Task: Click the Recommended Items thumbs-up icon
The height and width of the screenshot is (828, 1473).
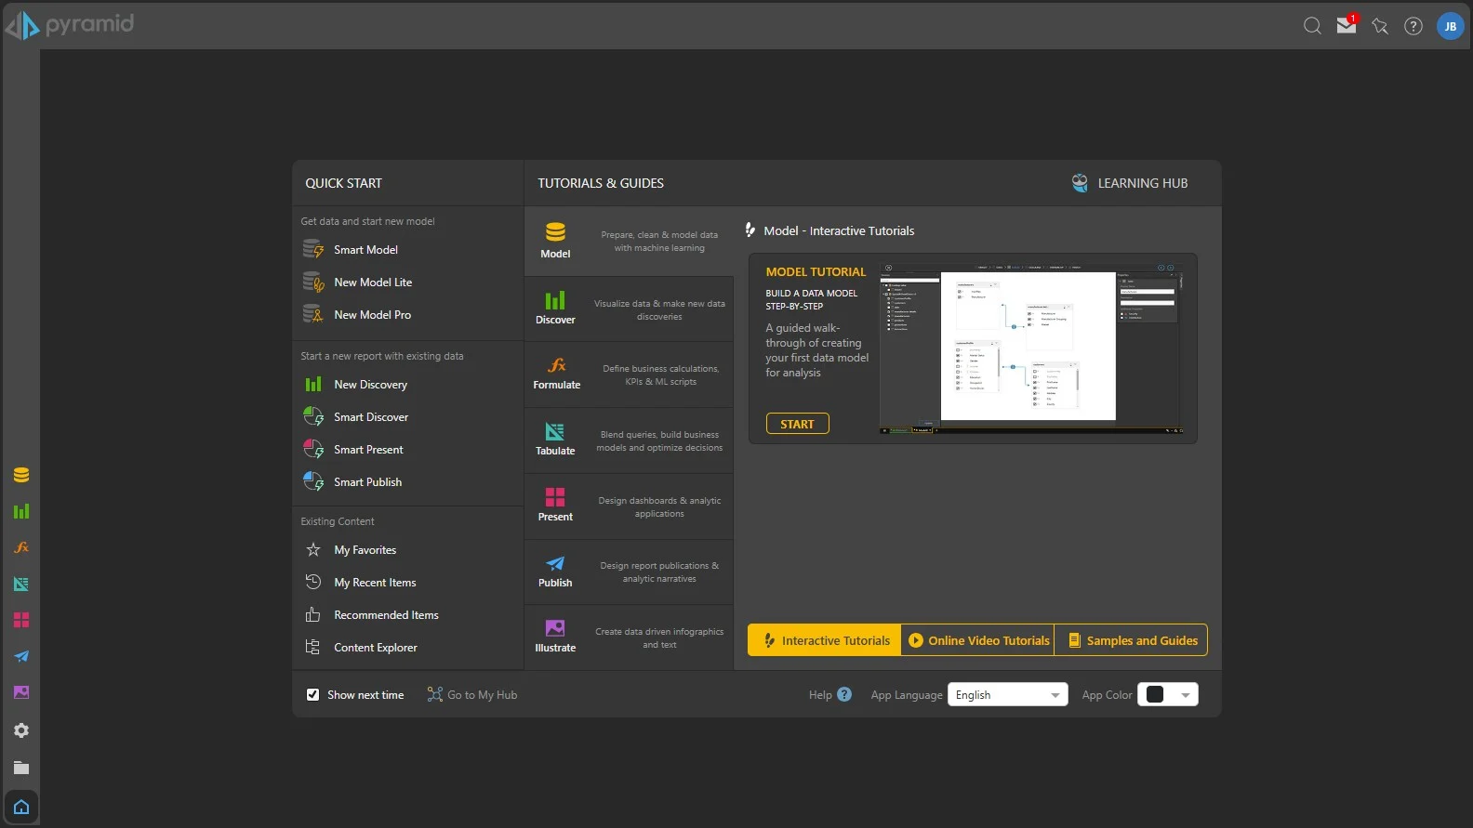Action: [x=313, y=614]
